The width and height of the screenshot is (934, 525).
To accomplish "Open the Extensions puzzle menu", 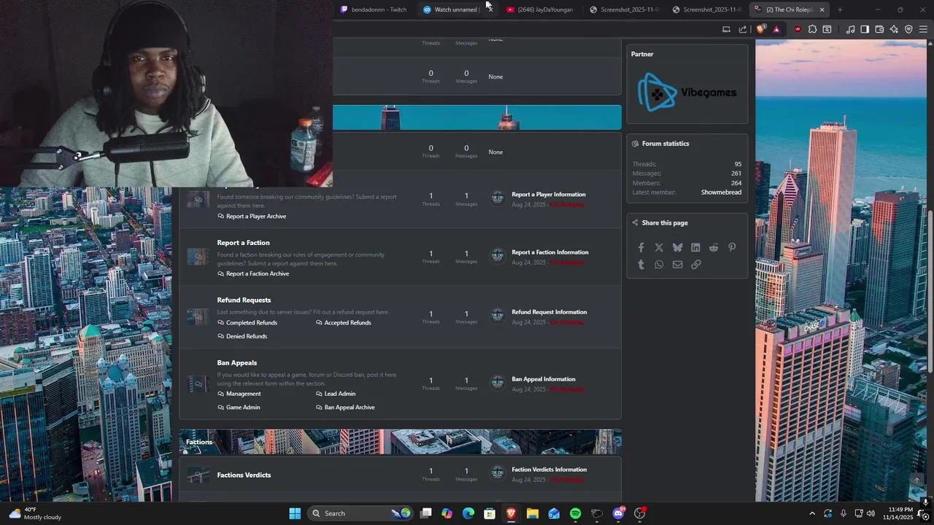I will coord(812,29).
